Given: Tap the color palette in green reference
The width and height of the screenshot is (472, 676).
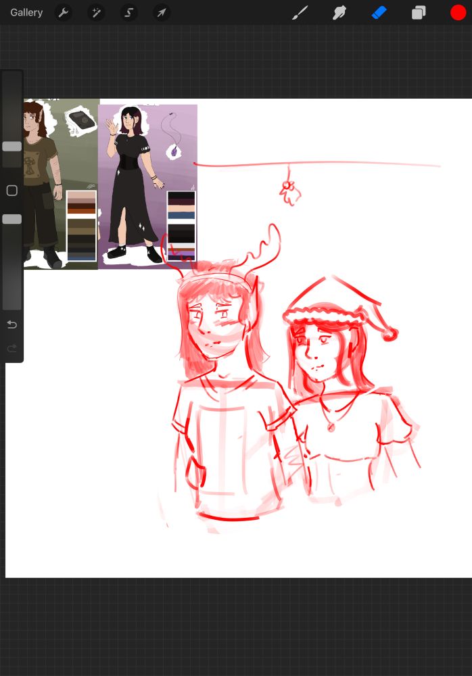Looking at the screenshot, I should pyautogui.click(x=82, y=226).
